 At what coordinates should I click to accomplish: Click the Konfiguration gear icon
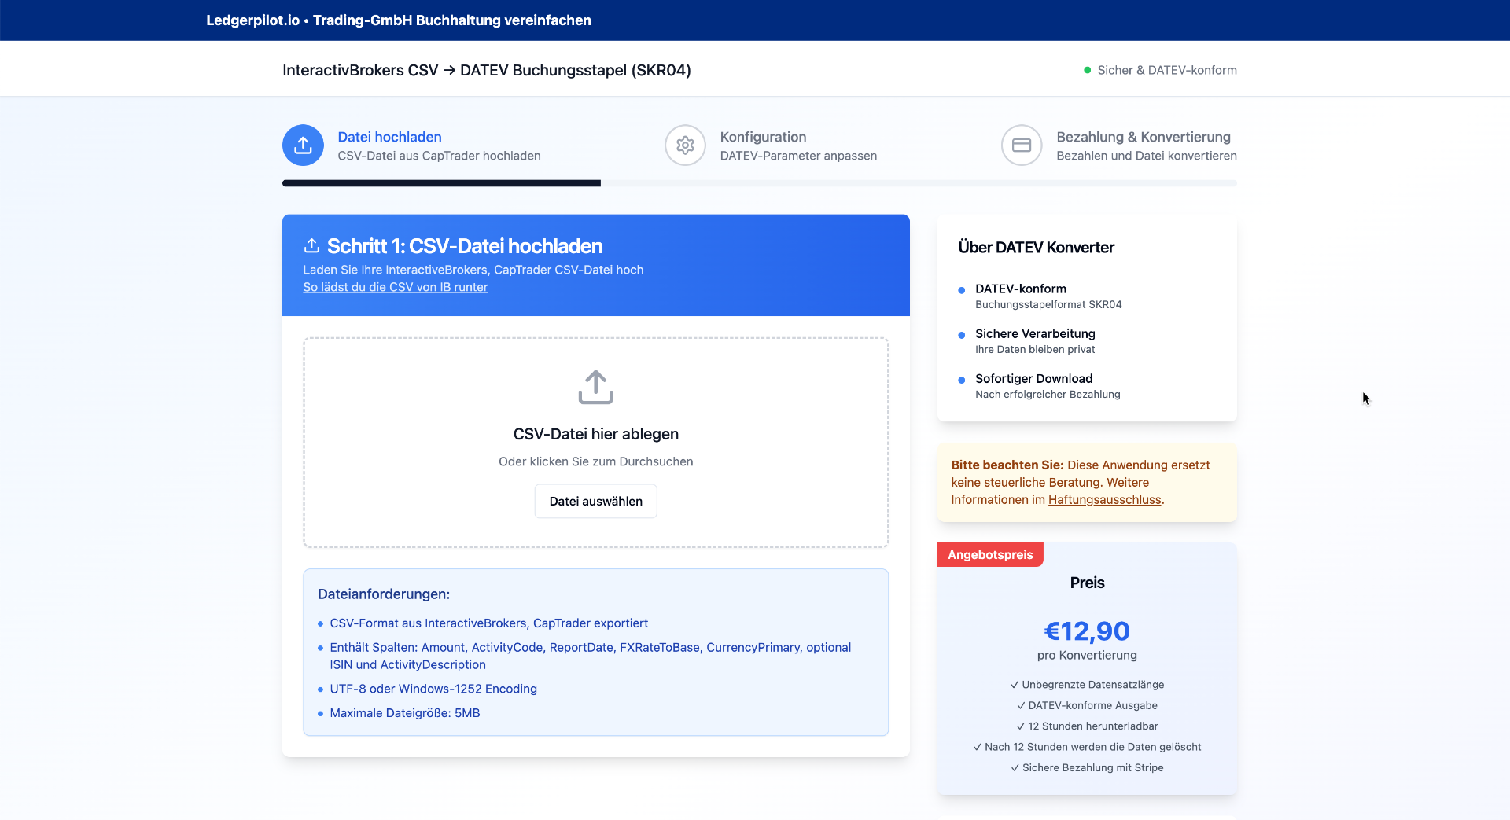[x=685, y=145]
